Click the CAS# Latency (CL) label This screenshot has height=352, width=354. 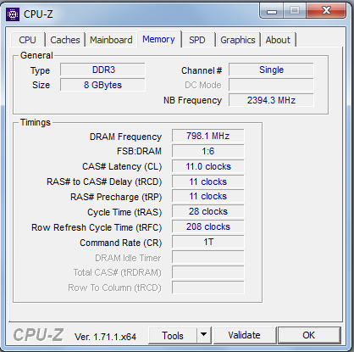coord(122,166)
